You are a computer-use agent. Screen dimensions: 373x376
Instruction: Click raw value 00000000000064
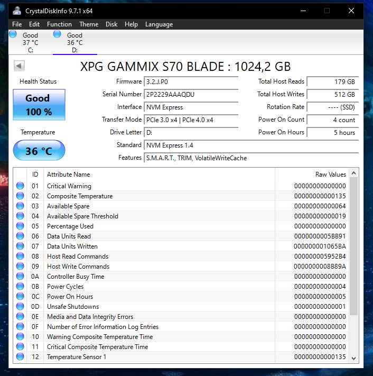[x=320, y=206]
